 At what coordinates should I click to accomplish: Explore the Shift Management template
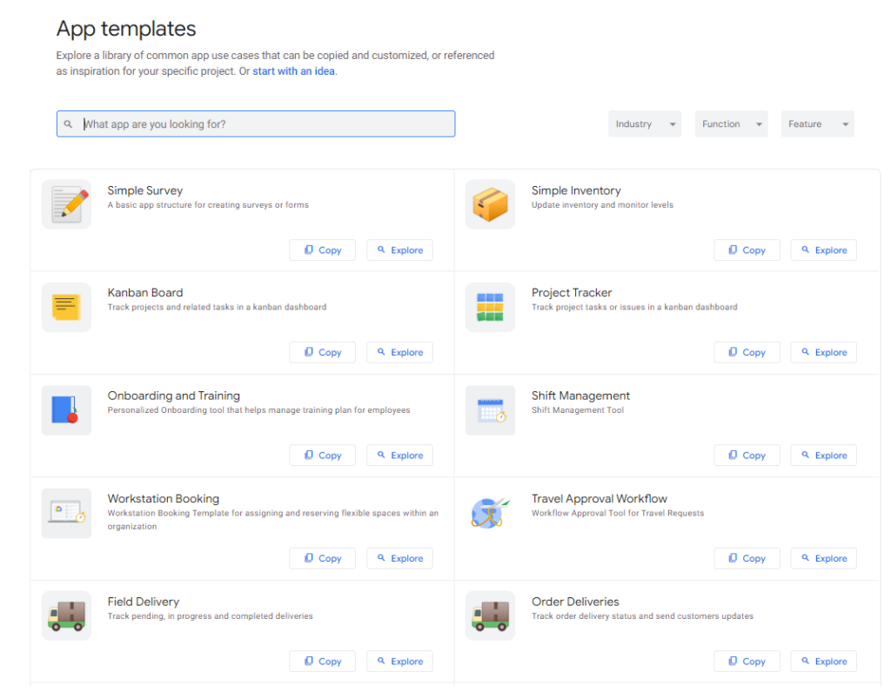pos(823,455)
